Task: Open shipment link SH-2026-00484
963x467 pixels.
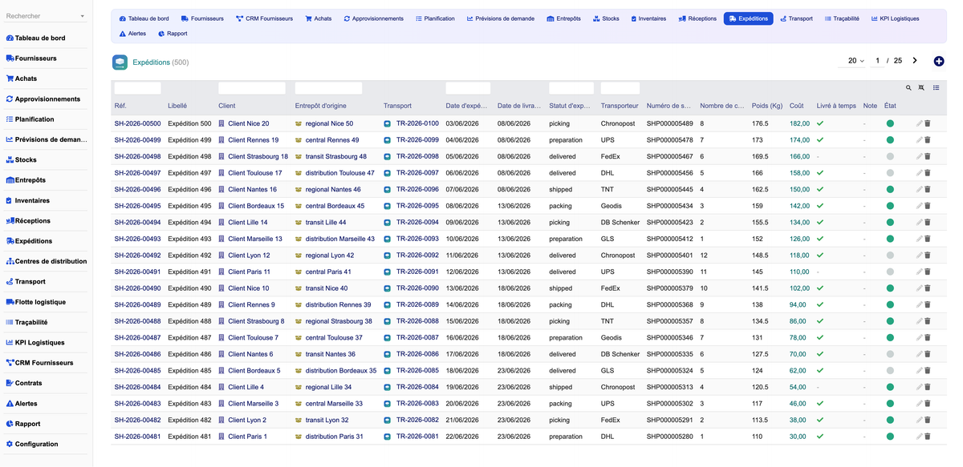Action: coord(137,387)
